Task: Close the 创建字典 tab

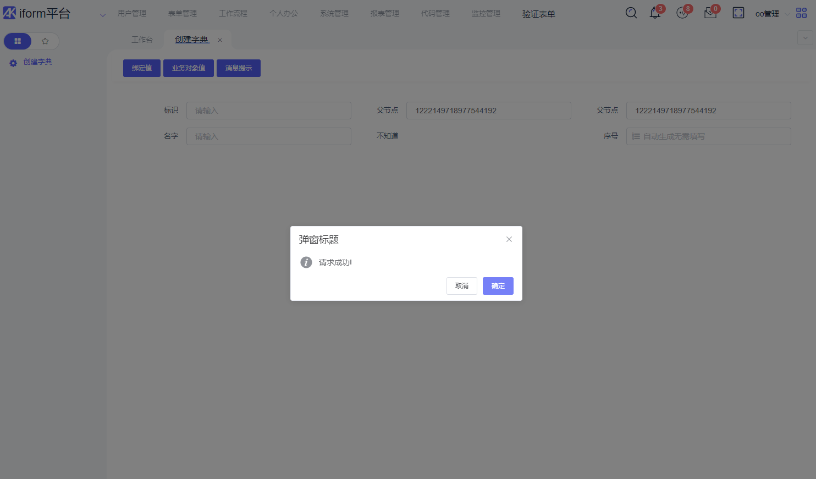Action: [x=220, y=40]
